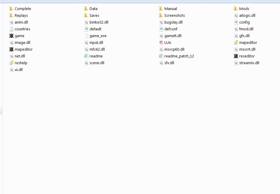Click the default settings file icon

86,29
